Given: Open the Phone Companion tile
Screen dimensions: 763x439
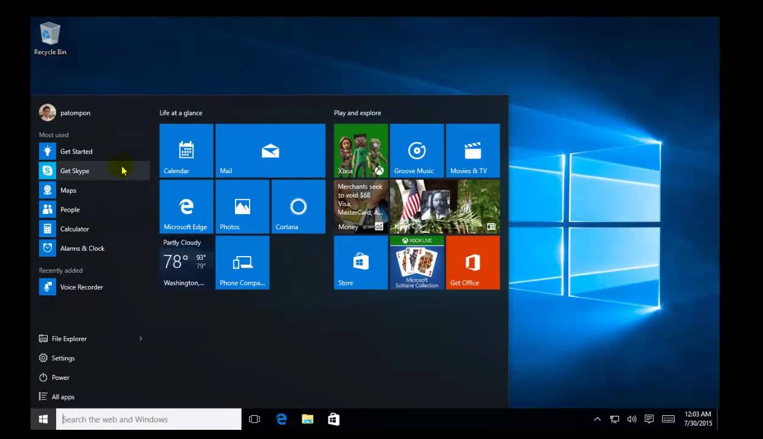Looking at the screenshot, I should tap(242, 263).
